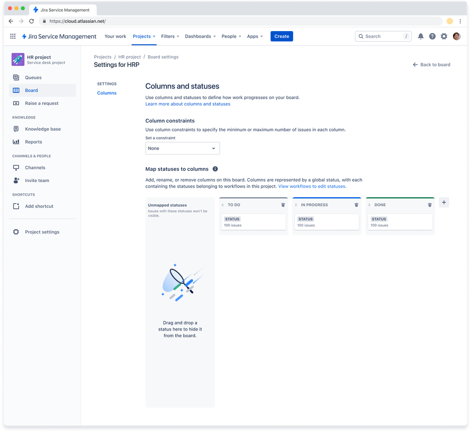Open Channels in the sidebar

point(42,167)
